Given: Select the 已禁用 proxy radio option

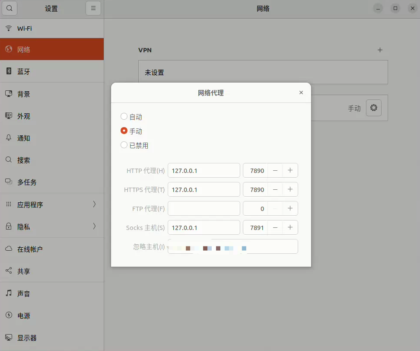Looking at the screenshot, I should [x=124, y=145].
